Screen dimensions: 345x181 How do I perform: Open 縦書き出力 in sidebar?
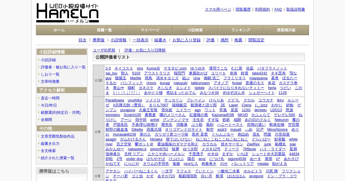(50, 144)
